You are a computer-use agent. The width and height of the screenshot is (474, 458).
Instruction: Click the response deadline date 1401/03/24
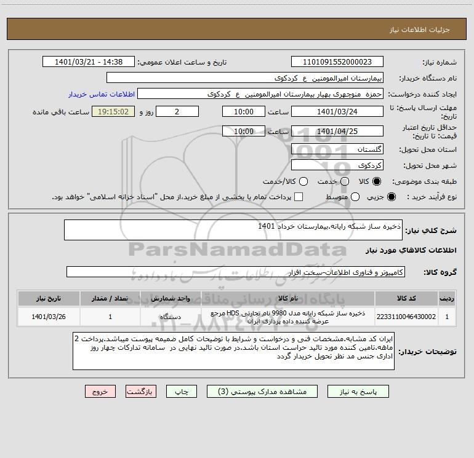[x=337, y=111]
